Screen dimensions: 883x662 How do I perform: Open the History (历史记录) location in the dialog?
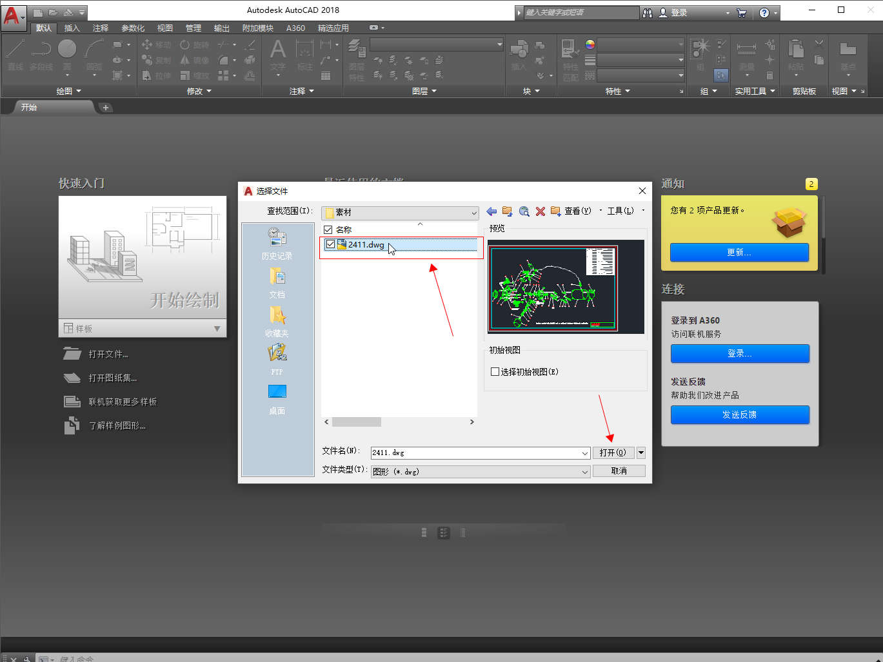pyautogui.click(x=277, y=243)
